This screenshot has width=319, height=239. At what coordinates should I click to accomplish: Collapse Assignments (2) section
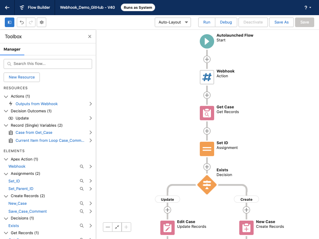pos(6,174)
